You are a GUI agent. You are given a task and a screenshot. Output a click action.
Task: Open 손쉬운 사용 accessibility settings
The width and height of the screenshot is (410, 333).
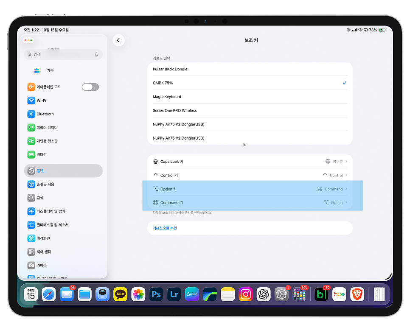63,184
